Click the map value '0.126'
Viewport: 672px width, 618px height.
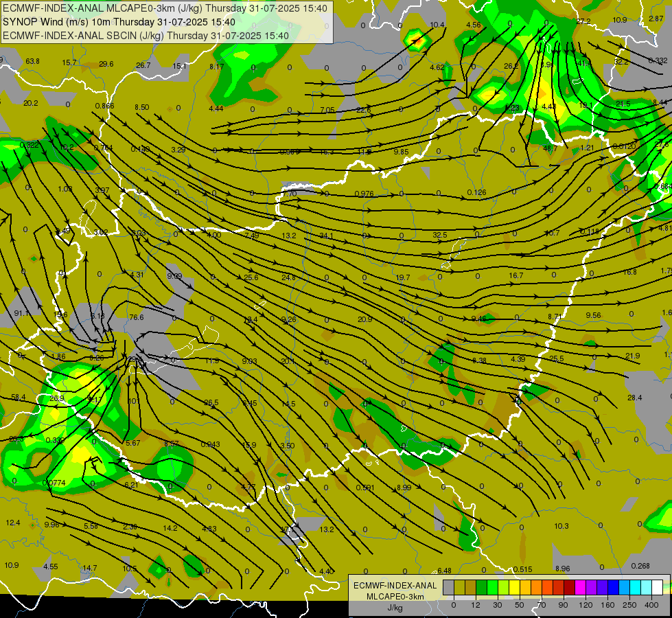476,192
